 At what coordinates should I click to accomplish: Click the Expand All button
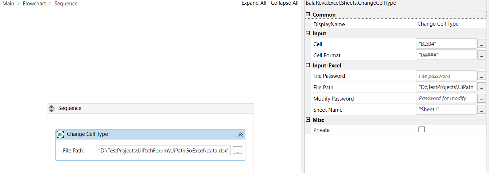click(254, 3)
